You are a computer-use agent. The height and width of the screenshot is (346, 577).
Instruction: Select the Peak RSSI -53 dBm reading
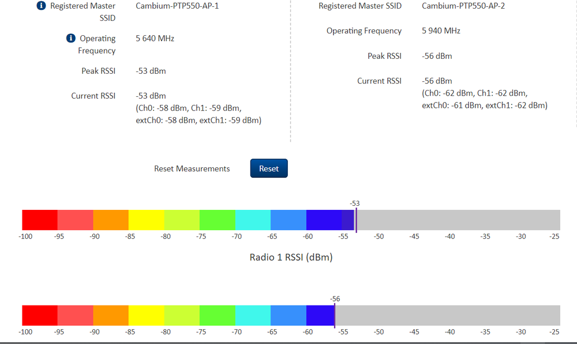pyautogui.click(x=151, y=70)
